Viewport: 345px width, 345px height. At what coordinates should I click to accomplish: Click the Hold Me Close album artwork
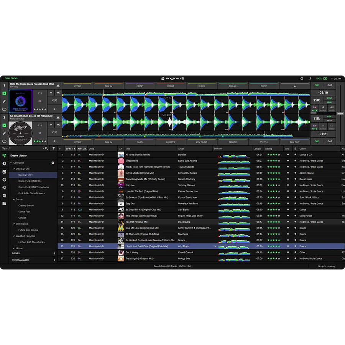(x=20, y=101)
